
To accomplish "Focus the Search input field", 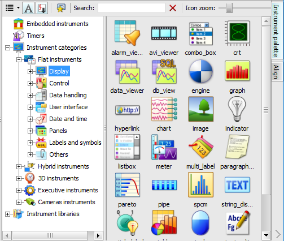I will click(x=132, y=8).
